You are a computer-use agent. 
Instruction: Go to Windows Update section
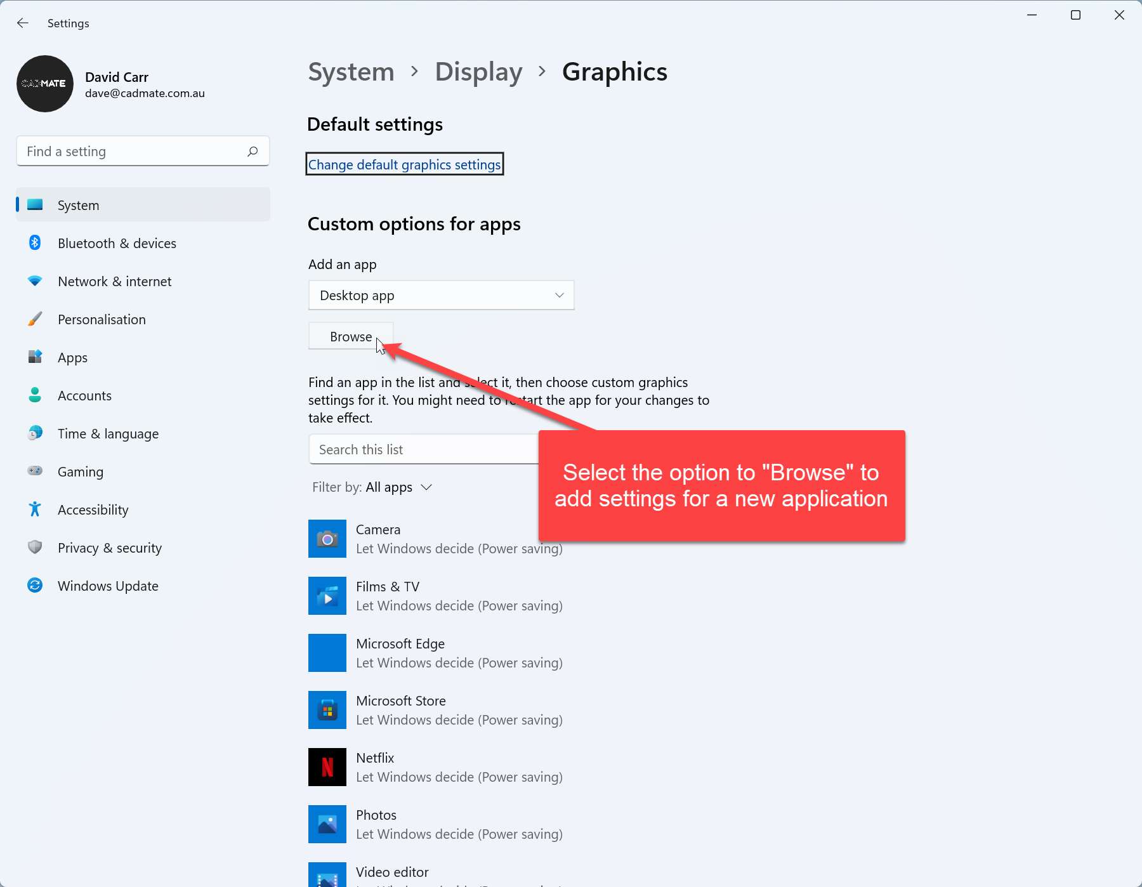108,586
